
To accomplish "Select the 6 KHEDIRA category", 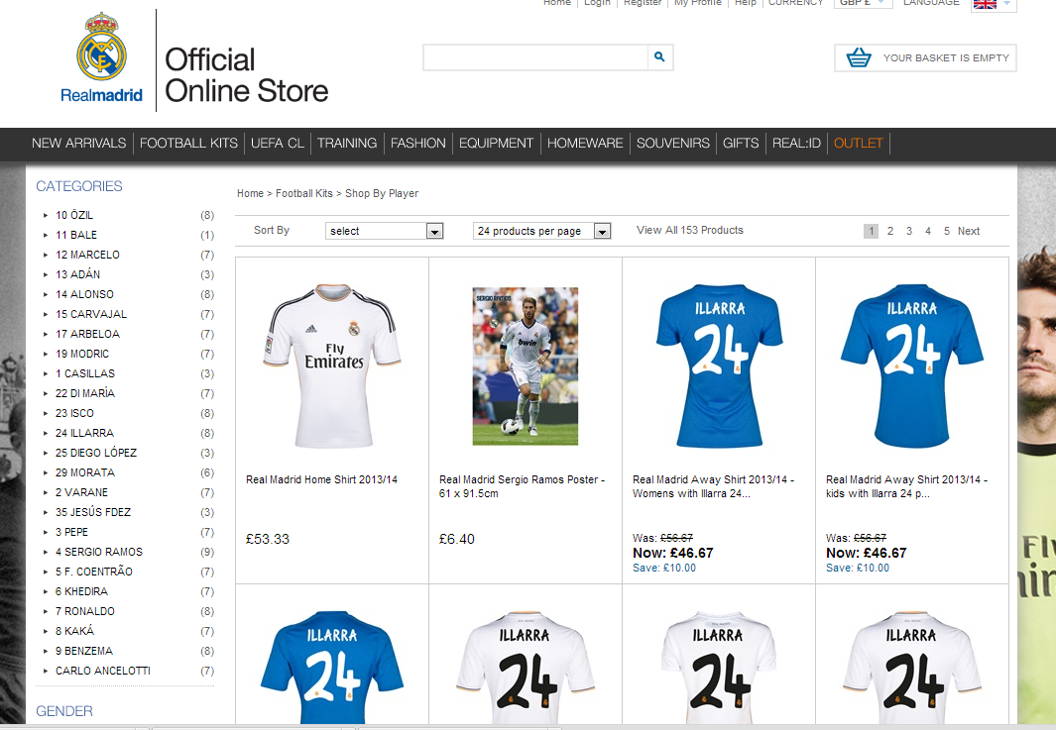I will click(x=81, y=591).
